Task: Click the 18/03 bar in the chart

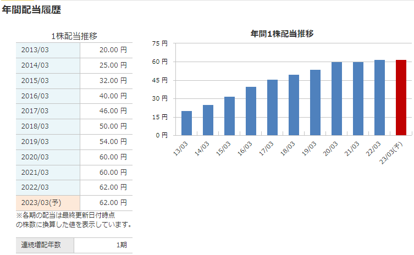Action: (x=294, y=105)
